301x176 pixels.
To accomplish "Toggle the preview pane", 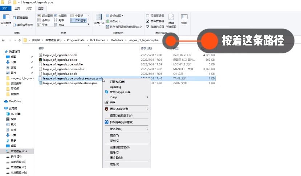I will (x=20, y=18).
